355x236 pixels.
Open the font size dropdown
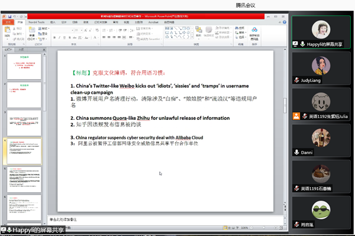point(82,30)
